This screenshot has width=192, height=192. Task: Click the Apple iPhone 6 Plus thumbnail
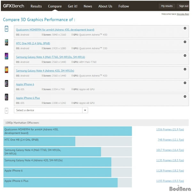pos(6,97)
